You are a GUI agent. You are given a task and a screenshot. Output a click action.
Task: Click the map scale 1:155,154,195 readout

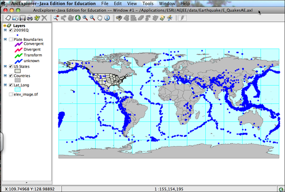tap(169, 189)
